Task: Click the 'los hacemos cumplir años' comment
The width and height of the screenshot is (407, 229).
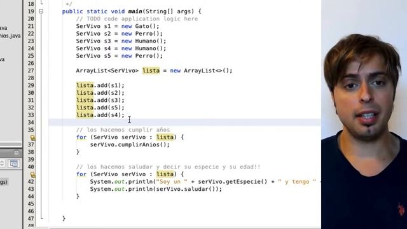Action: point(123,130)
